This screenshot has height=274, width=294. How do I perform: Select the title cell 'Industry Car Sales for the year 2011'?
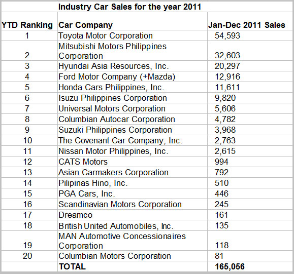tap(129, 7)
